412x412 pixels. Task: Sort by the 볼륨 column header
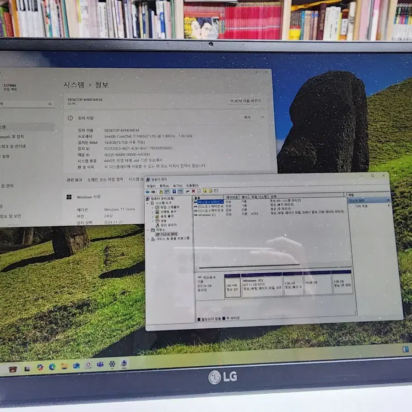[208, 198]
